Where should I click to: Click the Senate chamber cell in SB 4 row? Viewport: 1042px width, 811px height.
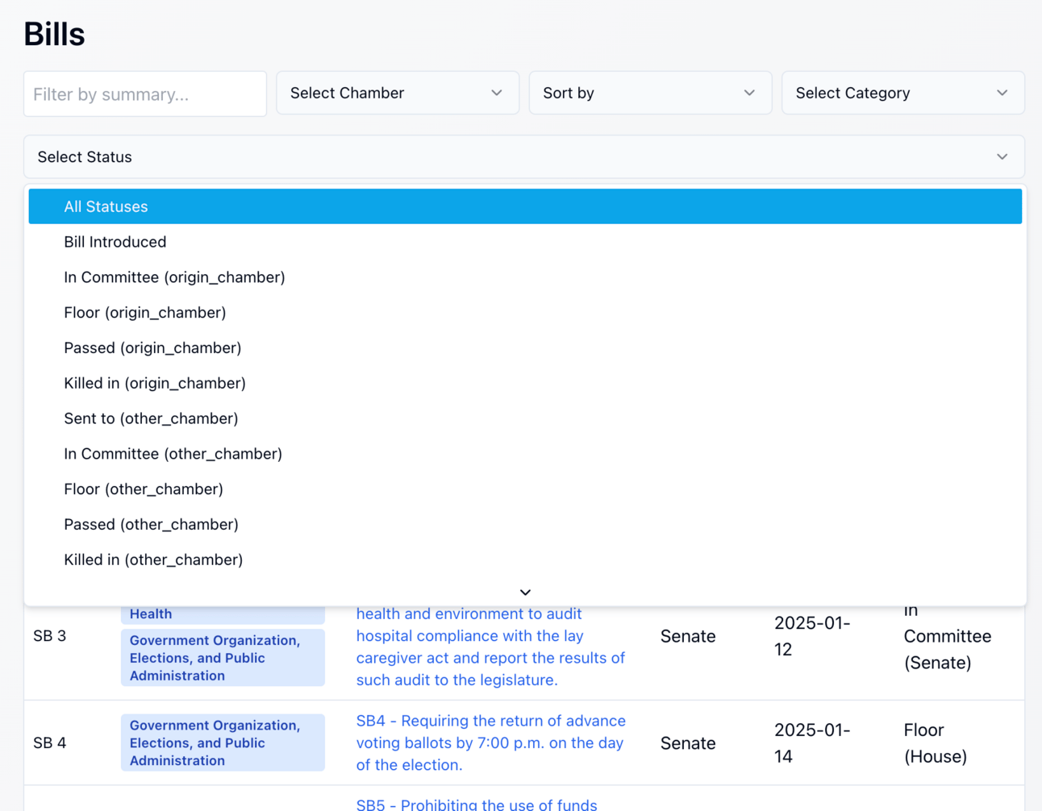tap(688, 742)
